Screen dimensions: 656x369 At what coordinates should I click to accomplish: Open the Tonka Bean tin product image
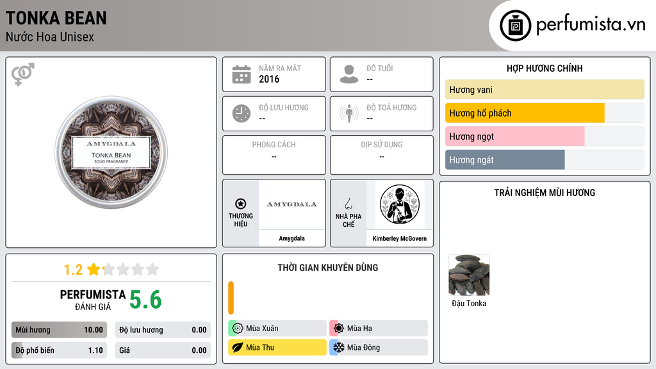(x=111, y=152)
